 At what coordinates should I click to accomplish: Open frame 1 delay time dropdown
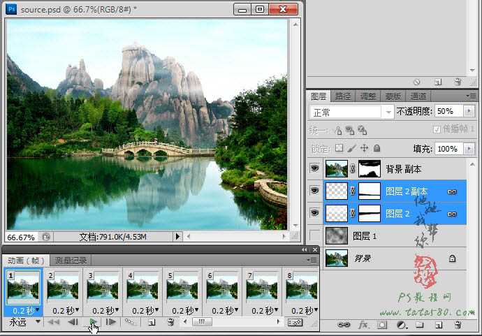pos(38,309)
